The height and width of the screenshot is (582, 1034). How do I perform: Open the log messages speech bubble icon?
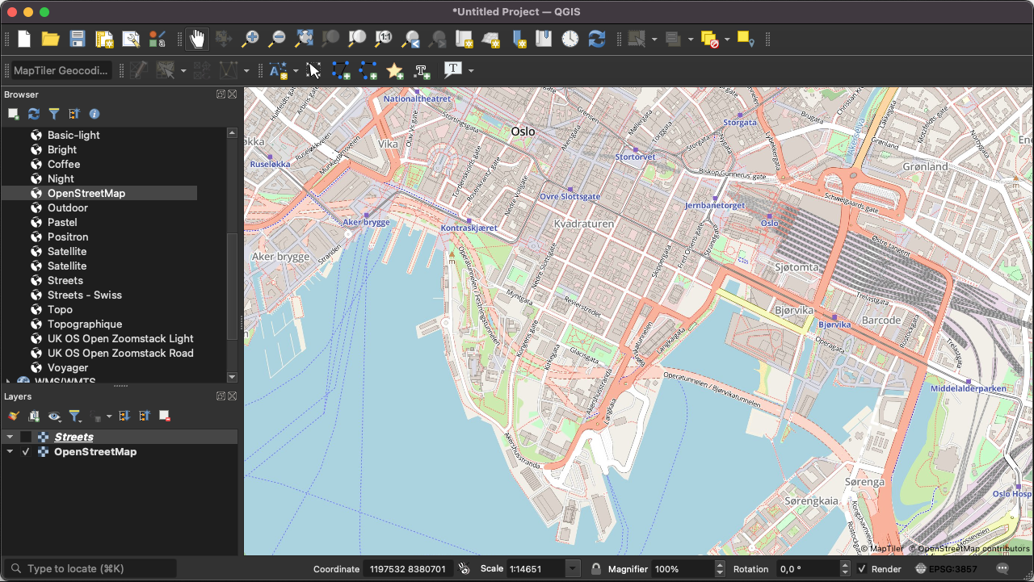coord(1004,569)
